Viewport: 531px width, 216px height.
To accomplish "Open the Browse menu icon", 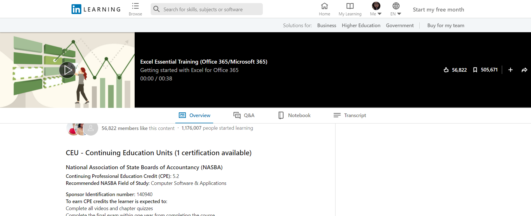I will pos(135,6).
